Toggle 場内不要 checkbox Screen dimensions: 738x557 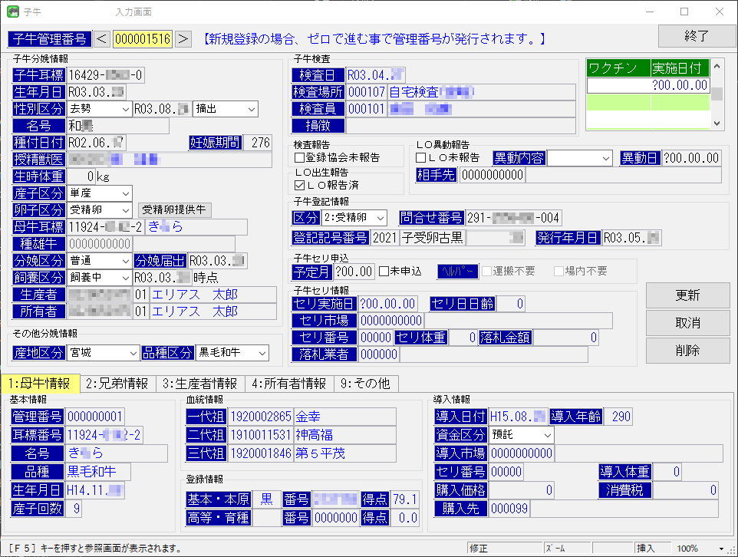click(x=558, y=271)
